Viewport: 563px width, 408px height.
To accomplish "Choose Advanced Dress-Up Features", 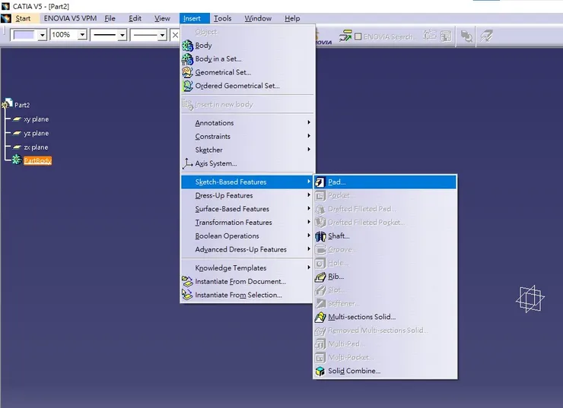I will pyautogui.click(x=248, y=249).
